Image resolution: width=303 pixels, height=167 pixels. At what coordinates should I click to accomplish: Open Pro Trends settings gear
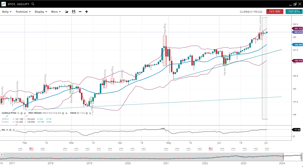tap(63, 113)
